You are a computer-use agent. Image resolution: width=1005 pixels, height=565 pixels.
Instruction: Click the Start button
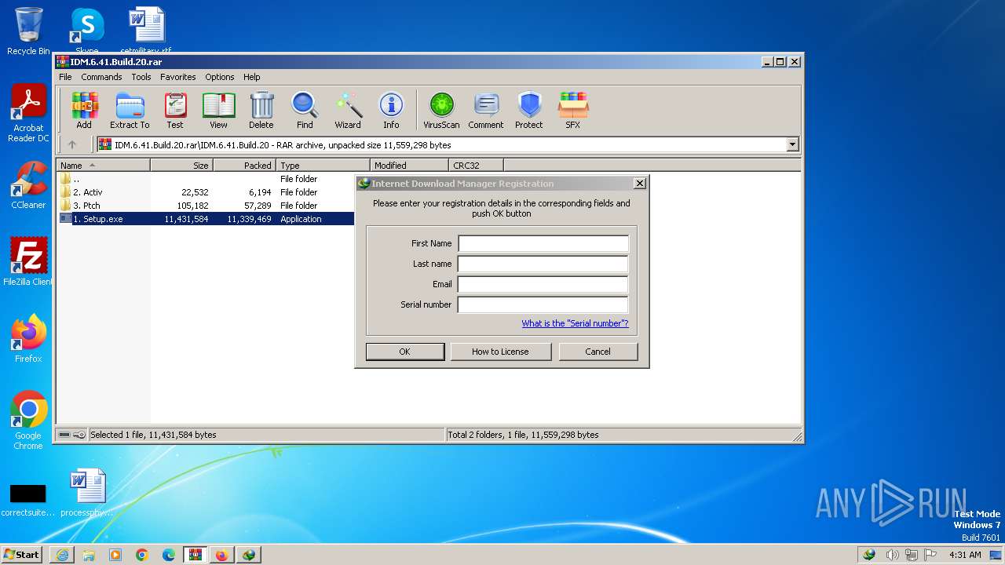pos(22,555)
